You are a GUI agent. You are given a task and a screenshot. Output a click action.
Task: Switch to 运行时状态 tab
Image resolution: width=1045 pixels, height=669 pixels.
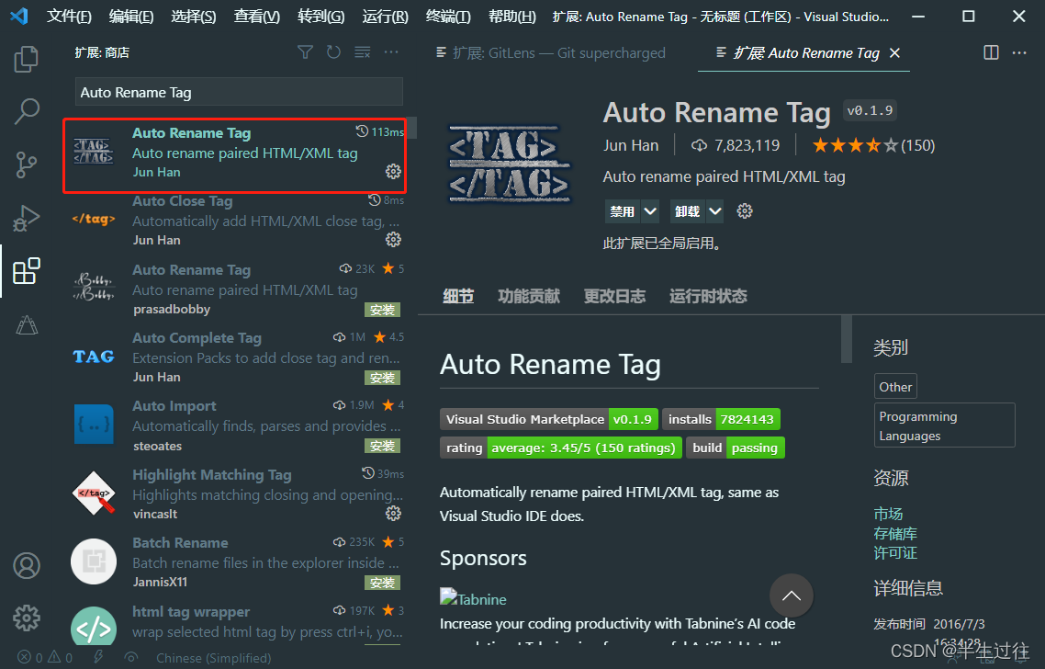point(708,296)
